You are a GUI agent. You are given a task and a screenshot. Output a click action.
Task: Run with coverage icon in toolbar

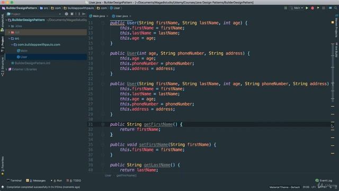coord(318,8)
